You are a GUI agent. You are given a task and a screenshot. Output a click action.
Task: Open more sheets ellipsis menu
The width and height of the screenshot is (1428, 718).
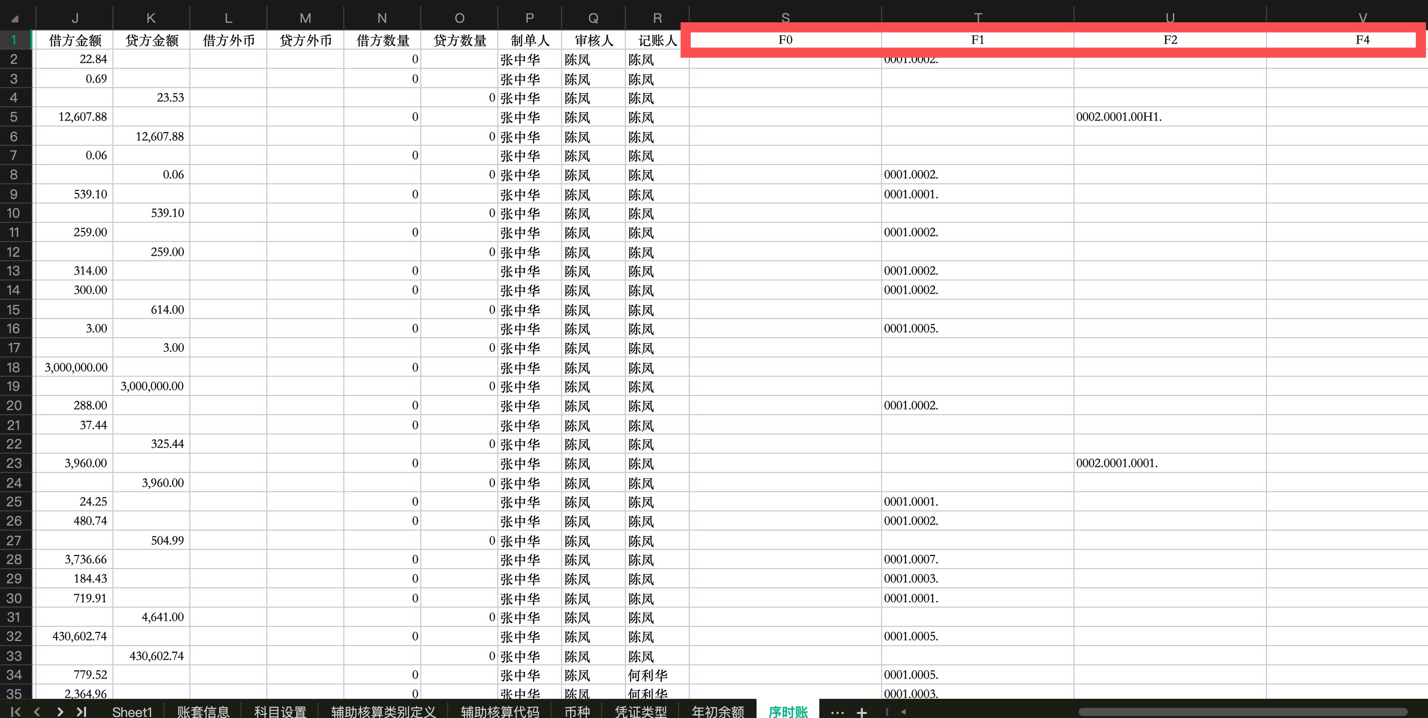tap(837, 712)
